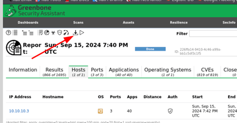The image size is (237, 123).
Task: Open the Resilience menu
Action: click(x=179, y=22)
